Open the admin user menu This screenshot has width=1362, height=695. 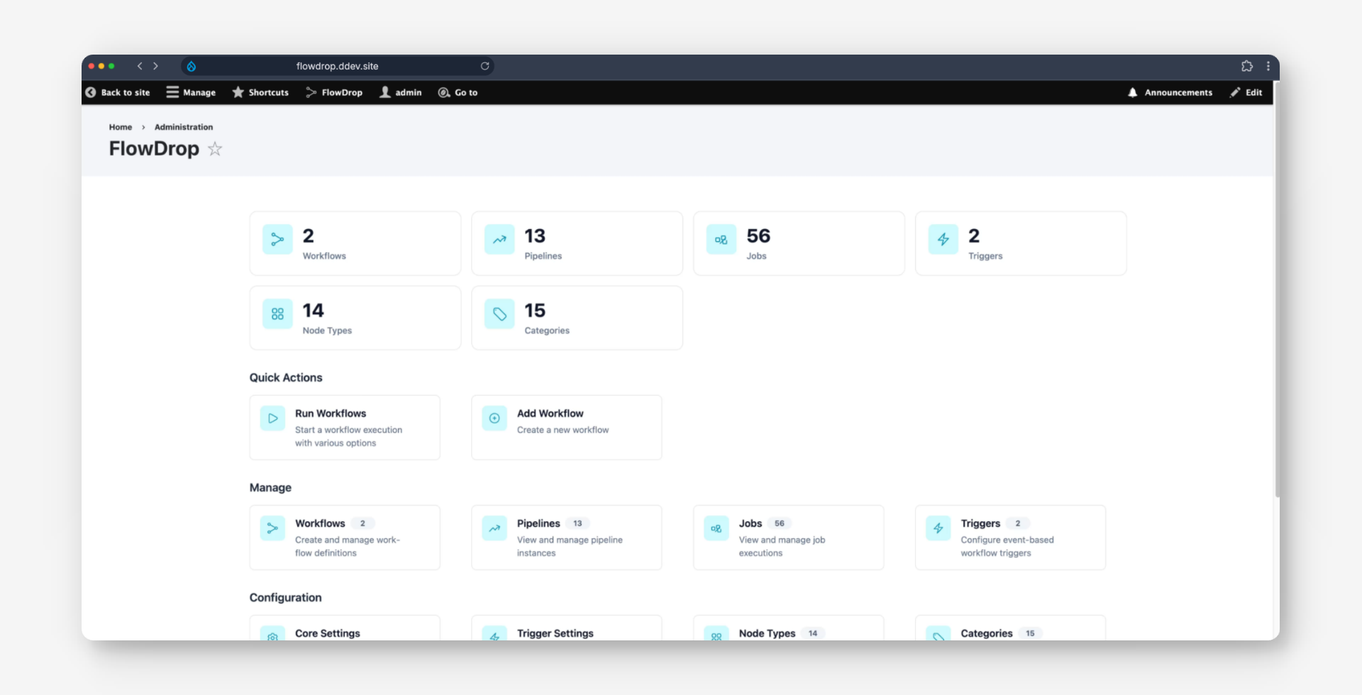[401, 92]
